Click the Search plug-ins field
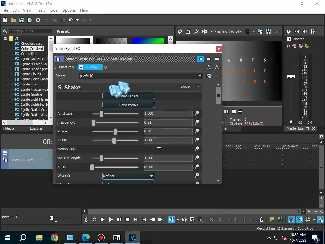325x244 pixels. (30, 31)
